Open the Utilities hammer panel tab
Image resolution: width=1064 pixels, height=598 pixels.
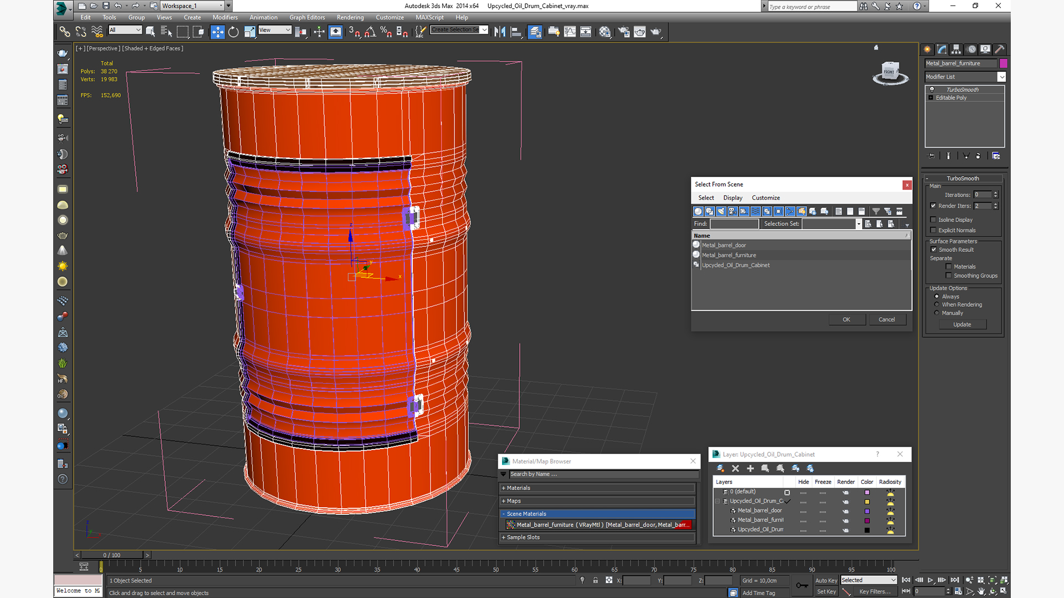coord(1000,49)
